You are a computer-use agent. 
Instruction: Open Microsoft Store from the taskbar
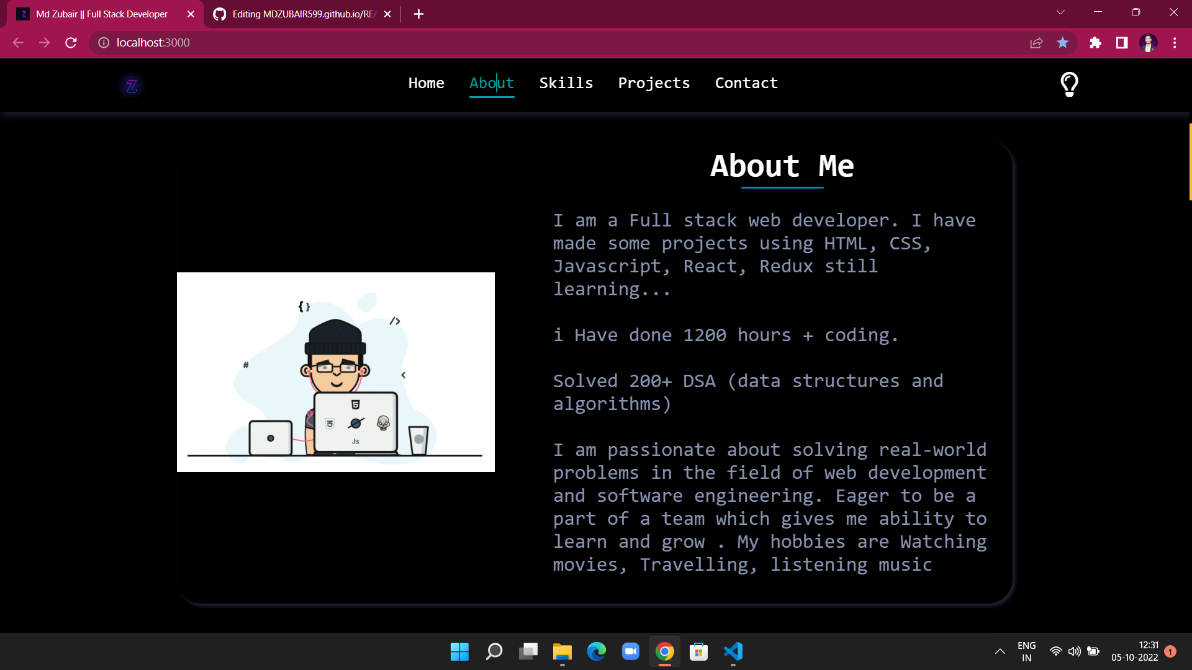point(699,651)
